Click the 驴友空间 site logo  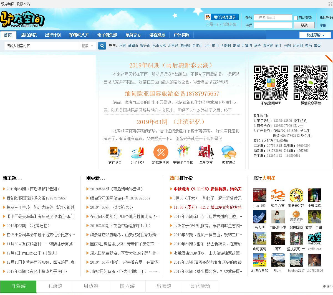(22, 19)
